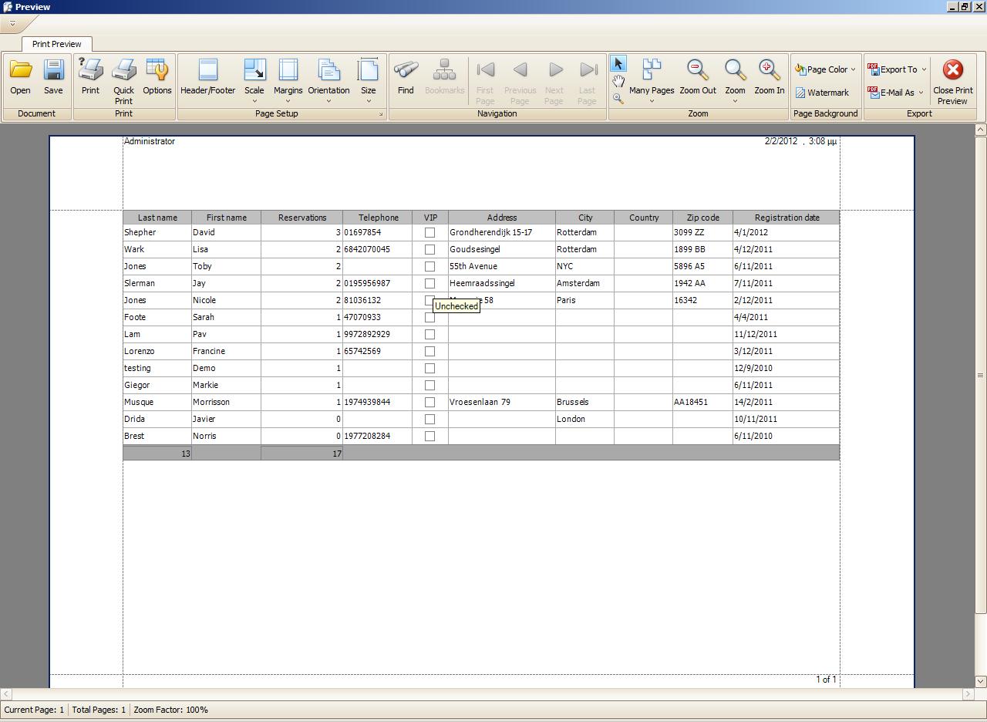Open the Scale dropdown arrow
The width and height of the screenshot is (987, 722).
pos(254,101)
